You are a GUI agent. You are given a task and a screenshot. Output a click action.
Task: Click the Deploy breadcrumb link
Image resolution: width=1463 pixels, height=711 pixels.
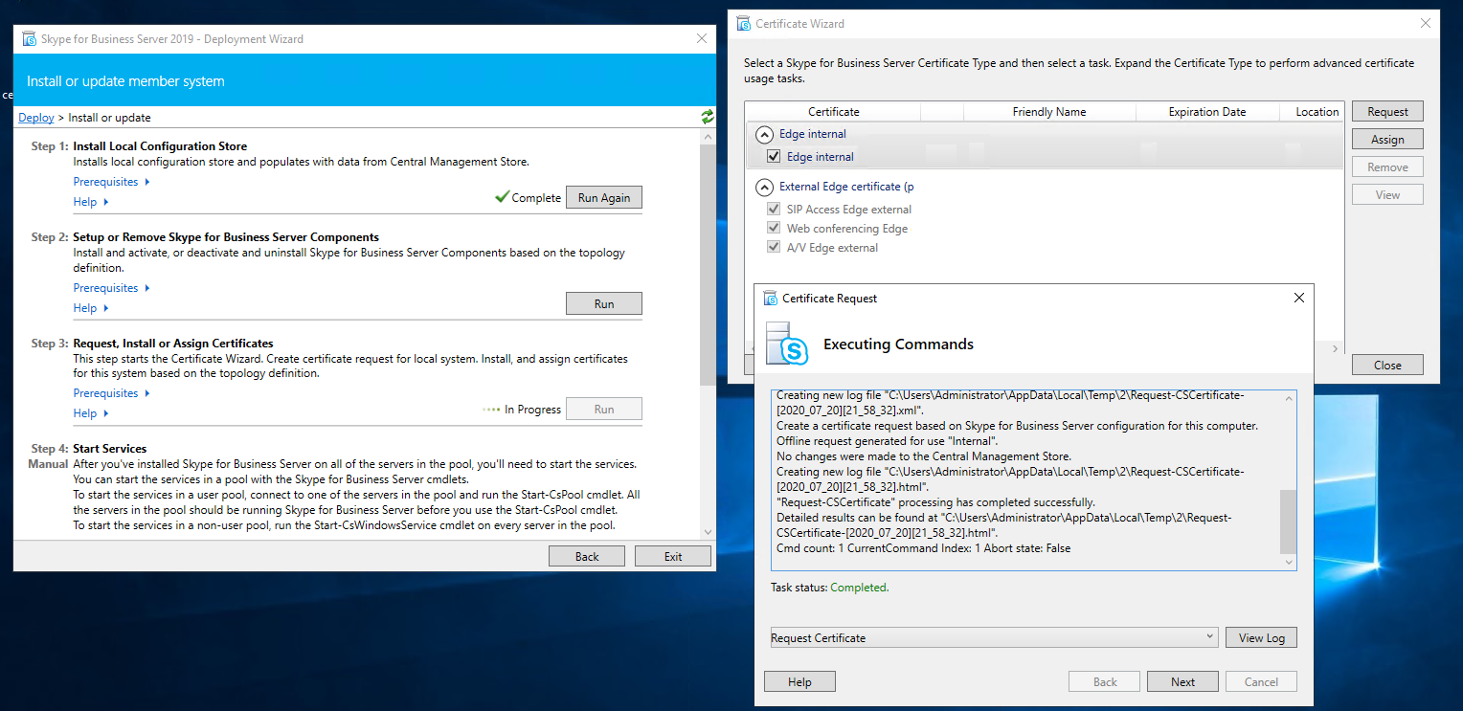pos(36,118)
